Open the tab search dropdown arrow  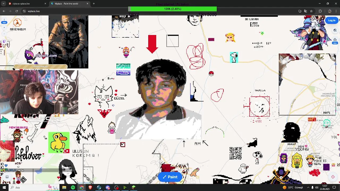point(4,4)
